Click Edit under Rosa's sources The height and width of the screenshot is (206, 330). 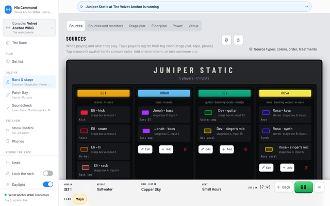point(266,167)
